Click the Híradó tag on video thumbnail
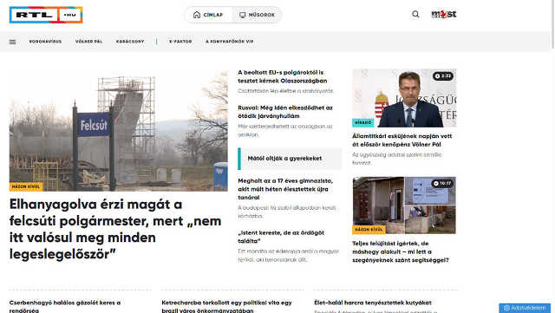The image size is (555, 313). [x=363, y=122]
